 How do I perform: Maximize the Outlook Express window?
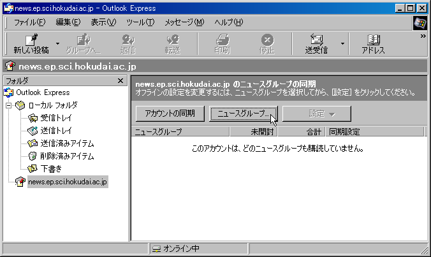[411, 8]
